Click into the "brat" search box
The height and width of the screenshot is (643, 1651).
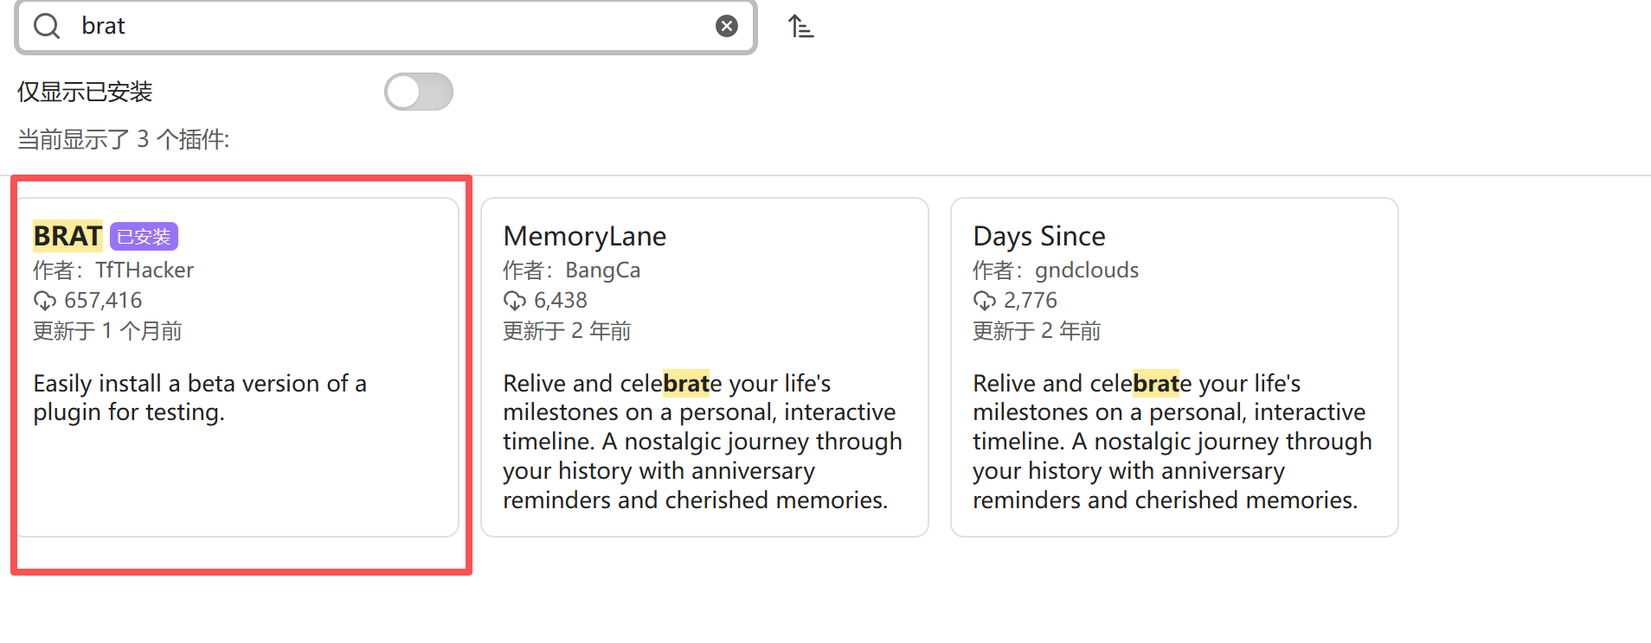tap(389, 26)
